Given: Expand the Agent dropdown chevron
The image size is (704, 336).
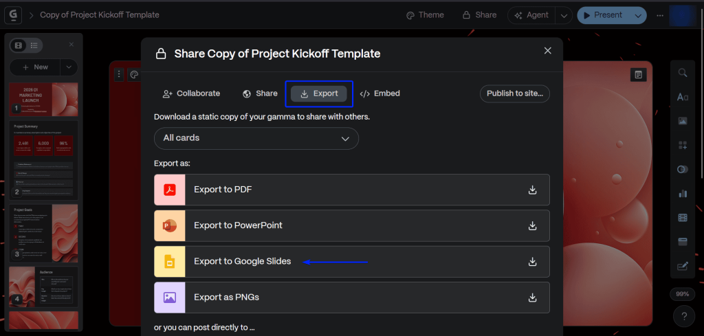Looking at the screenshot, I should (x=563, y=15).
